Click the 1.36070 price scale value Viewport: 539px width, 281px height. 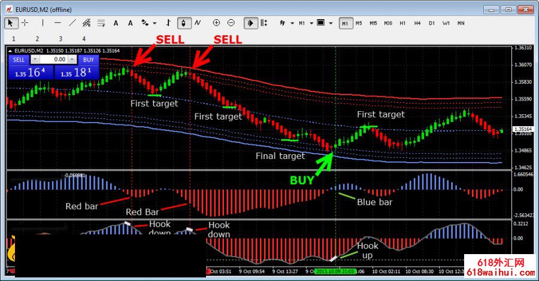[523, 65]
